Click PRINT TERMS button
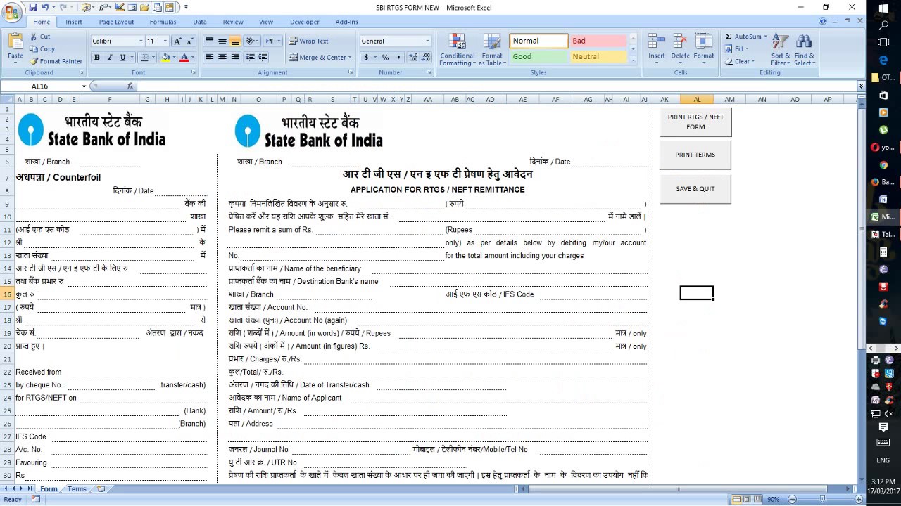901x506 pixels. [695, 155]
